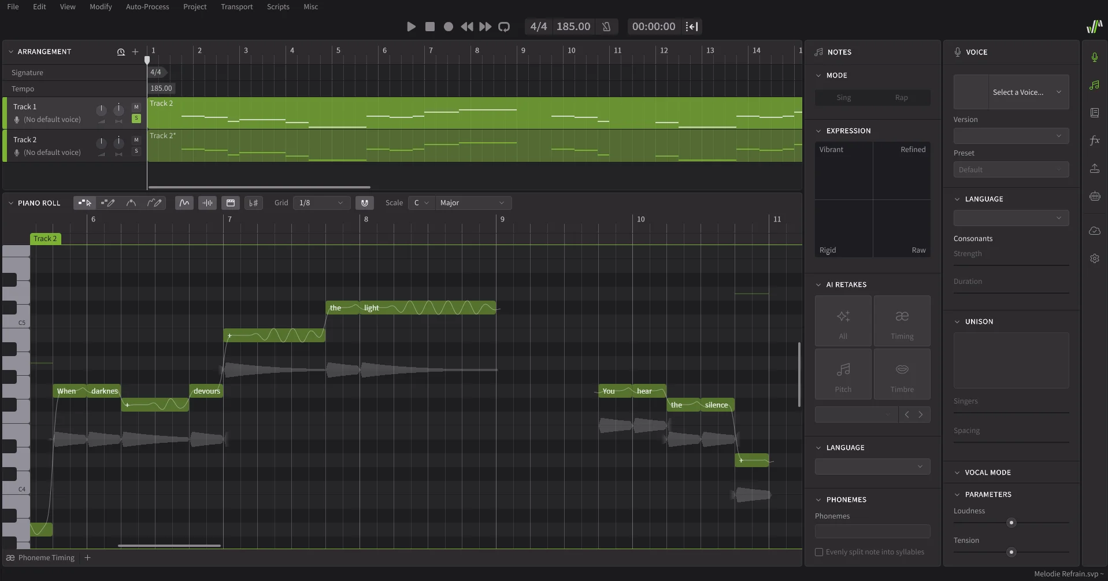Open the Scripts menu
Viewport: 1108px width, 581px height.
click(278, 7)
